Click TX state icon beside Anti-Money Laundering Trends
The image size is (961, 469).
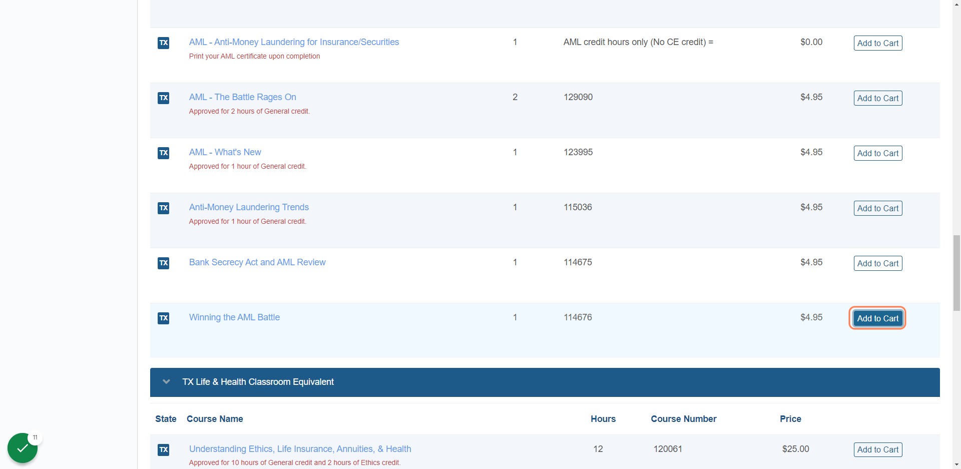pyautogui.click(x=164, y=208)
